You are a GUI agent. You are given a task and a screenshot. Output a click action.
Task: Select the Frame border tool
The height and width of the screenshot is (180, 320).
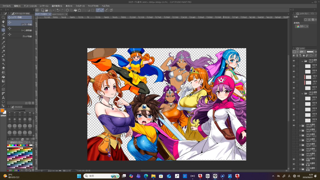(3, 89)
